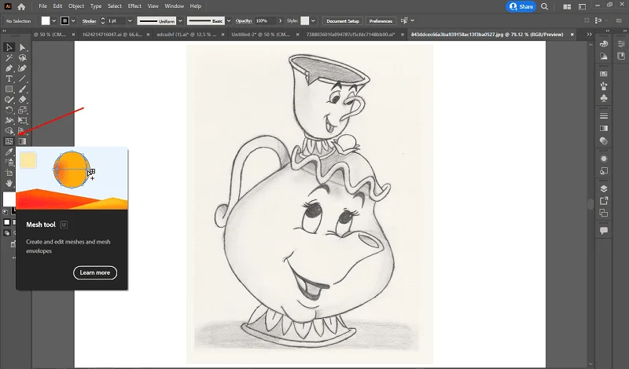The height and width of the screenshot is (369, 629).
Task: Click the Share button
Action: click(520, 6)
